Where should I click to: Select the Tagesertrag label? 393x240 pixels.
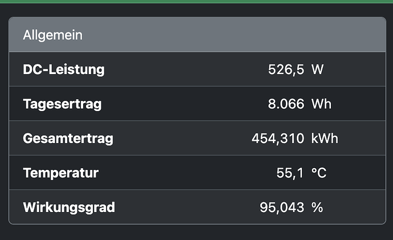click(63, 104)
